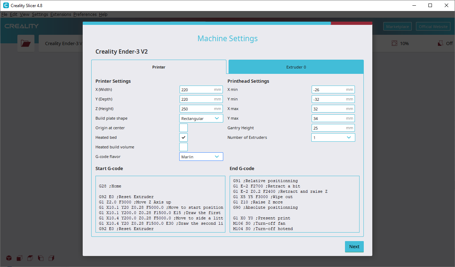The width and height of the screenshot is (455, 267).
Task: Select the front view cube icon
Action: [20, 258]
